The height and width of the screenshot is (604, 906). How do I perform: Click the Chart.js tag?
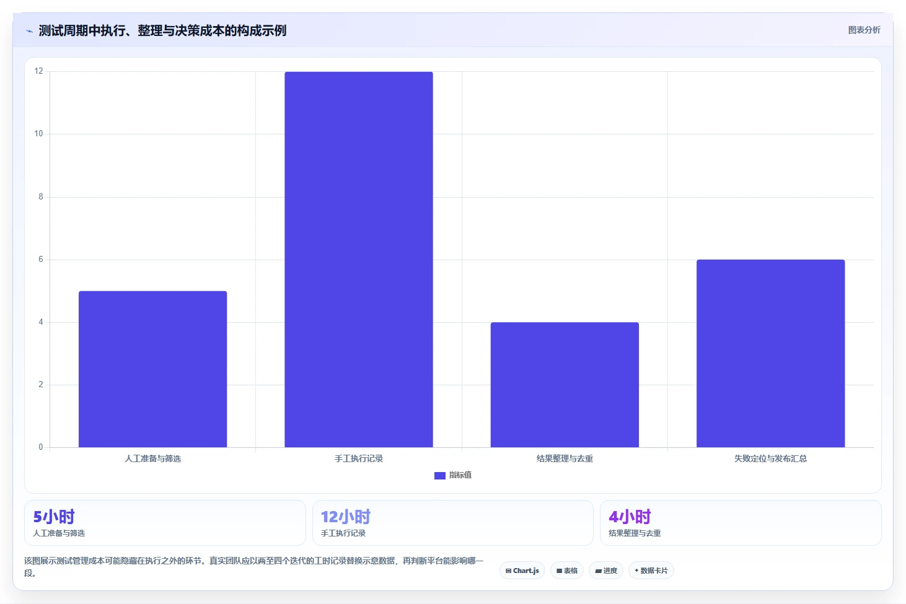(522, 571)
